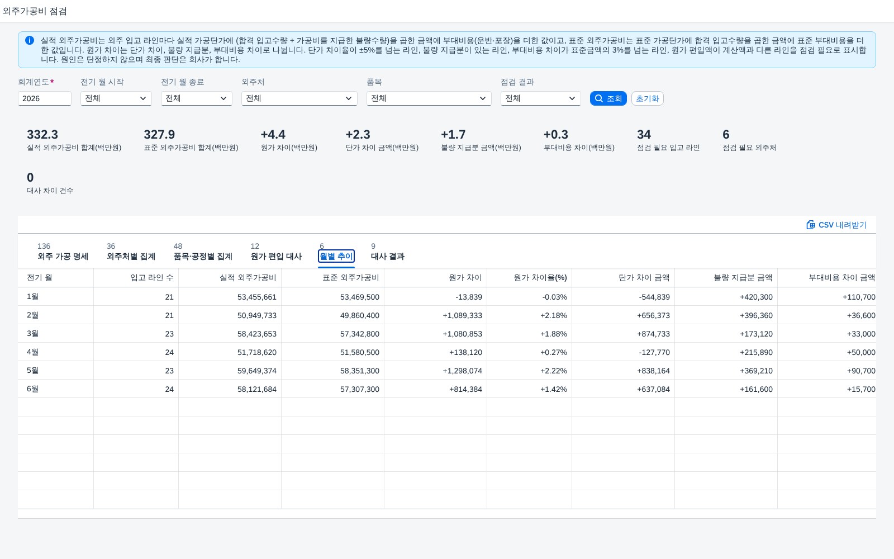The width and height of the screenshot is (894, 559).
Task: Click the 단가 차이 금액 column header
Action: 624,278
